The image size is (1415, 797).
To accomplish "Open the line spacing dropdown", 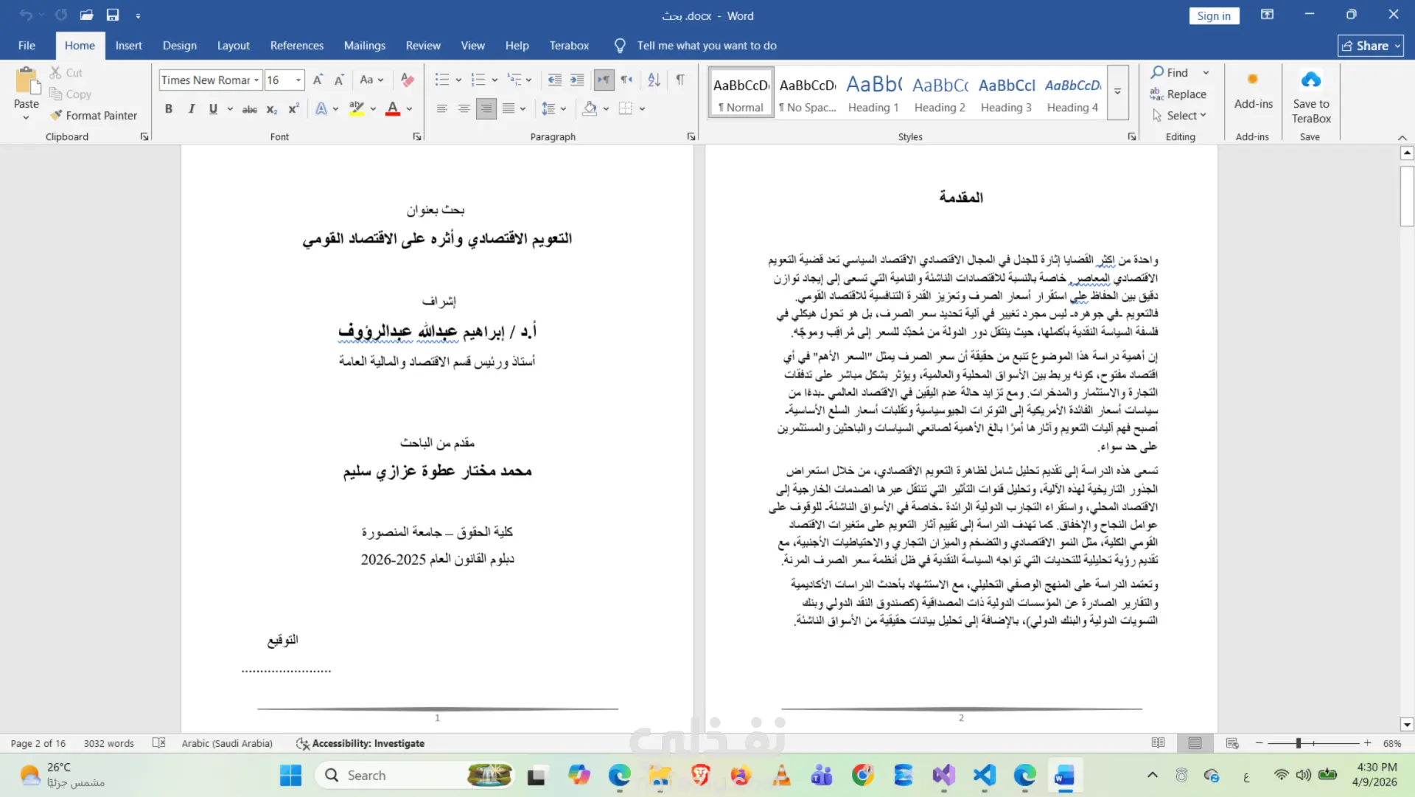I will click(x=553, y=109).
